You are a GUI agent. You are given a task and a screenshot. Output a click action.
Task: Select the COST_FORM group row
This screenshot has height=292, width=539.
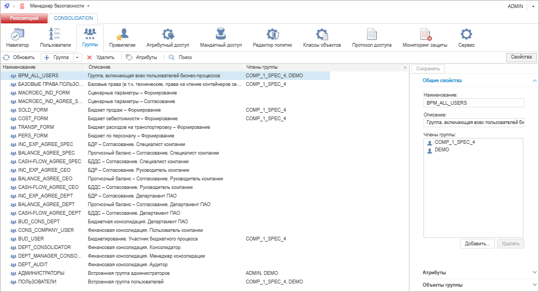pos(165,119)
